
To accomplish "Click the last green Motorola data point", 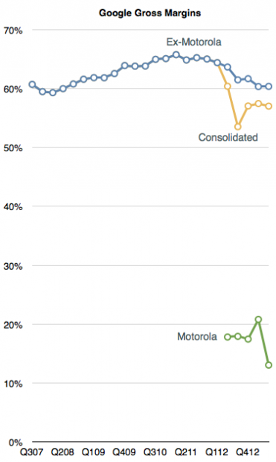I will [269, 365].
